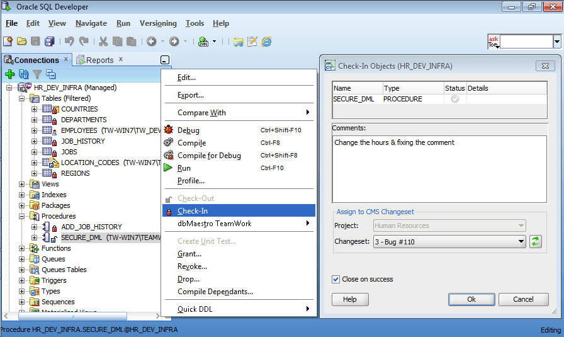
Task: Choose Run from context menu
Action: [239, 168]
